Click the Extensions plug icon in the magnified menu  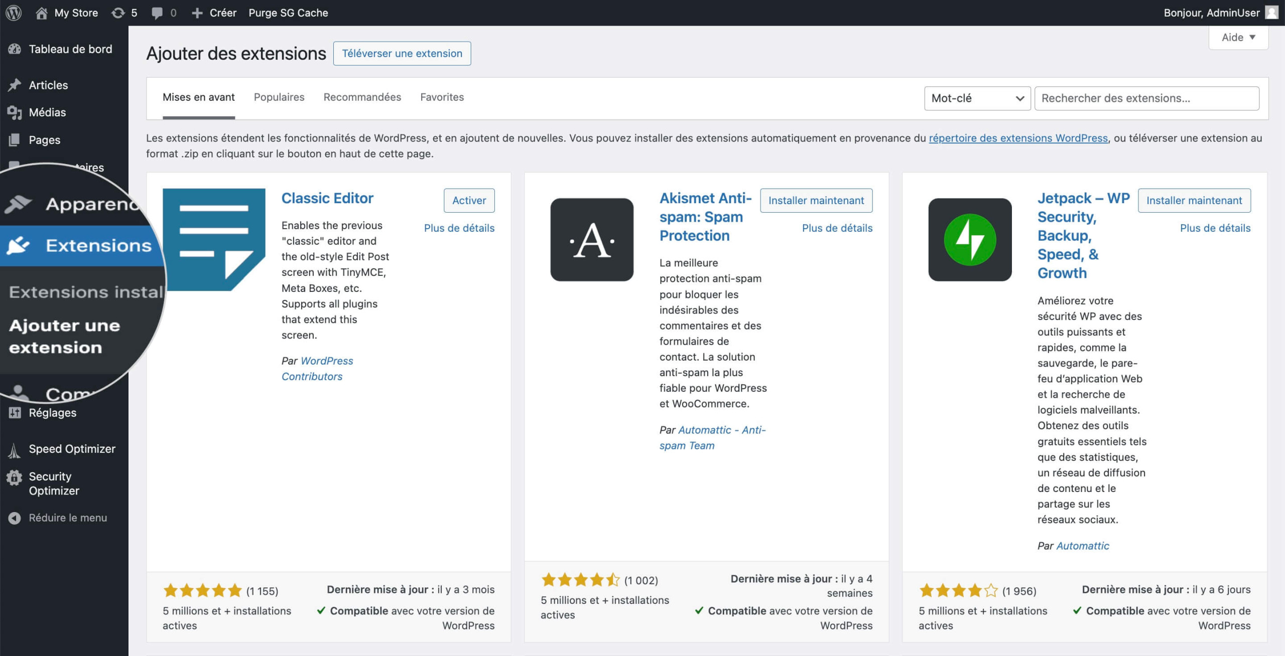coord(18,245)
